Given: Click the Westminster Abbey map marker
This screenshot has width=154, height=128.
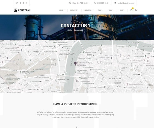Looking at the screenshot, I should [x=56, y=80].
